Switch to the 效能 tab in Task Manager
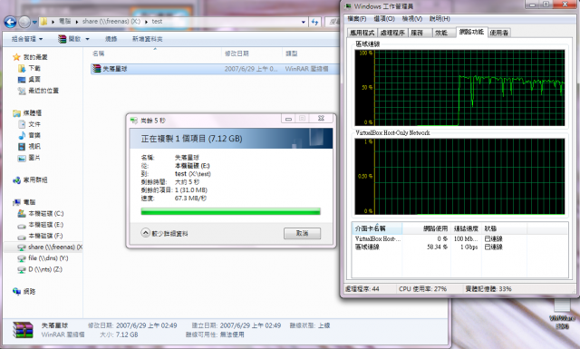 [x=443, y=33]
